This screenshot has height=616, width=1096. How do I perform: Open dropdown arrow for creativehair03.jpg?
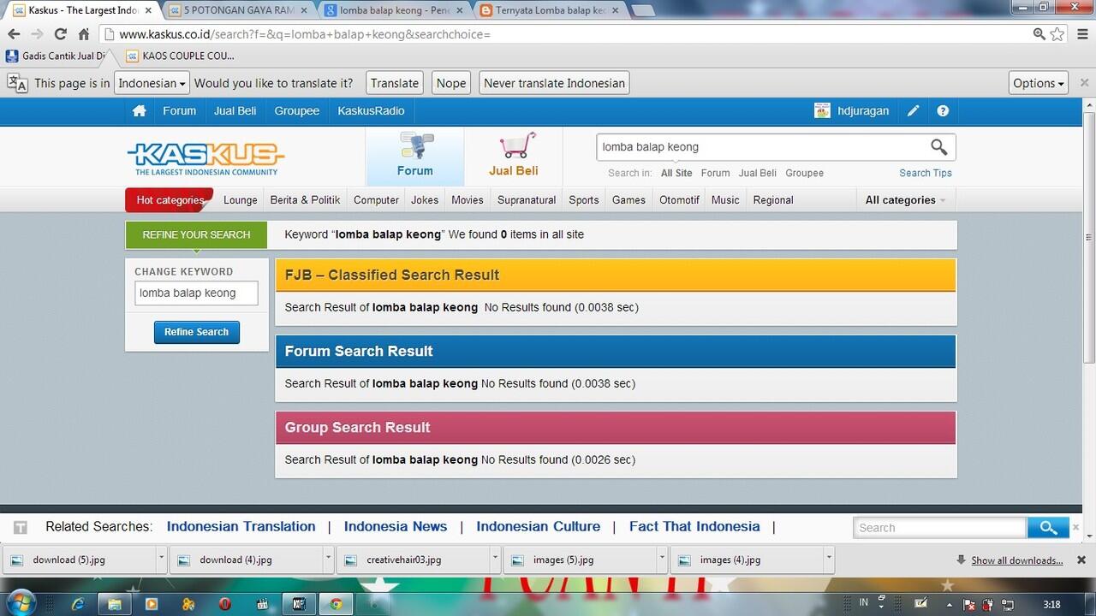(495, 560)
